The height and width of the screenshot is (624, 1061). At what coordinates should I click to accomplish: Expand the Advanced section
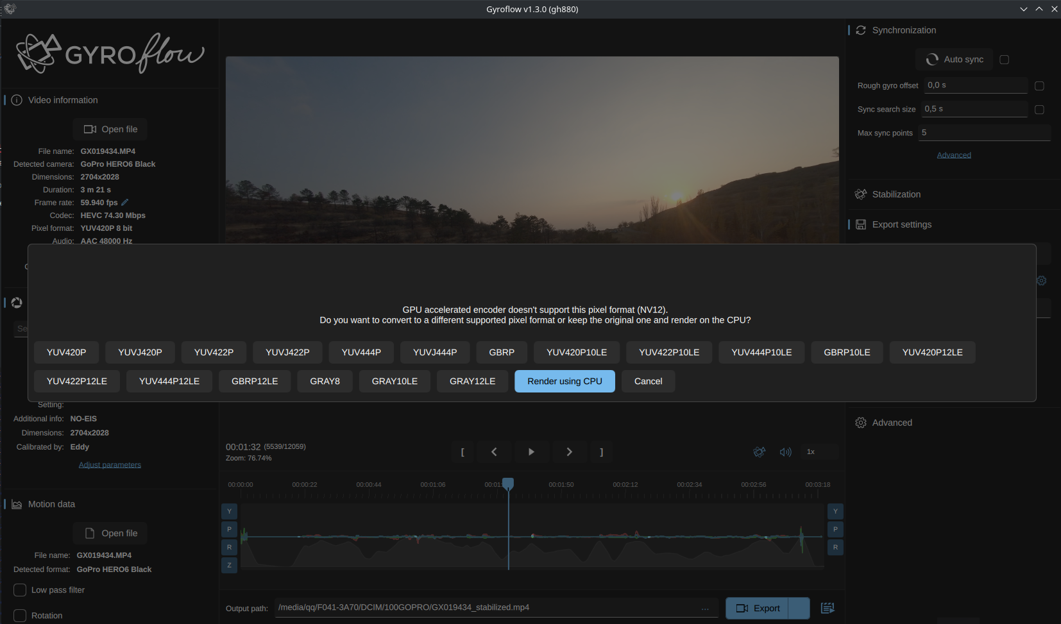pos(892,423)
